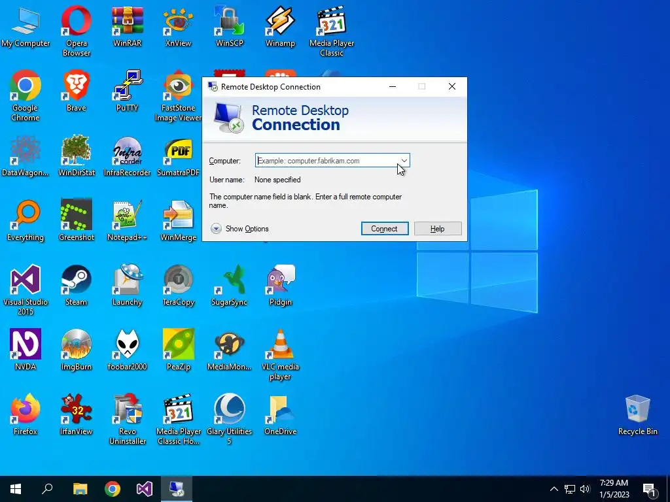Close the Remote Desktop Connection window

click(x=452, y=87)
